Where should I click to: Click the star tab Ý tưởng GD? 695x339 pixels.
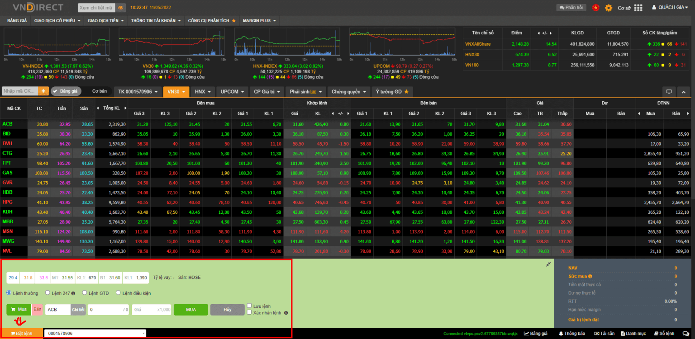pos(392,91)
